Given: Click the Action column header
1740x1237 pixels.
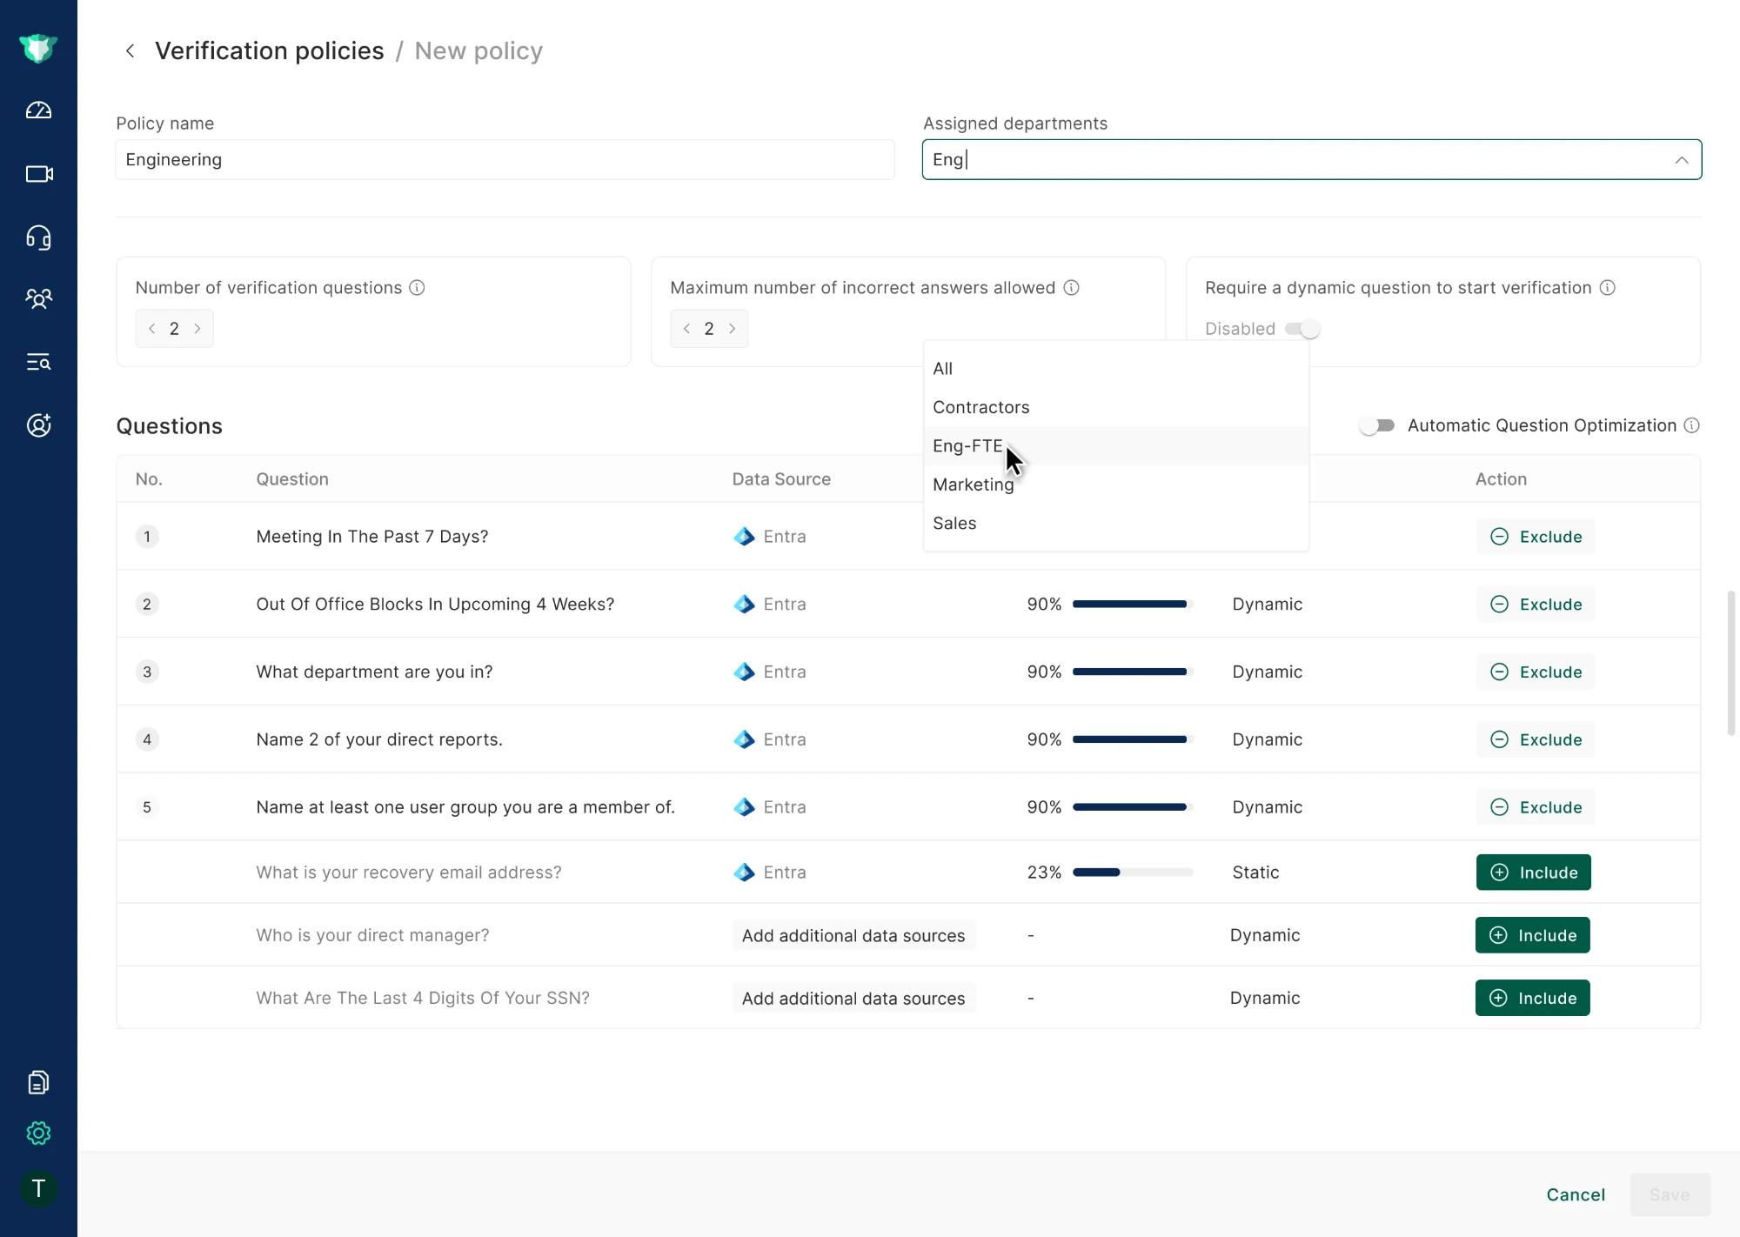Looking at the screenshot, I should (1501, 479).
